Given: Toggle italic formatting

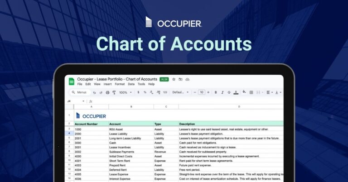Looking at the screenshot, I should (x=222, y=92).
